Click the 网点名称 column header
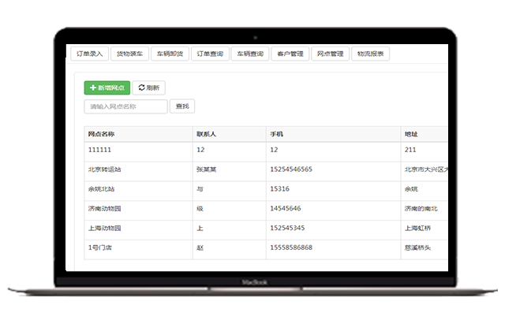Image resolution: width=505 pixels, height=335 pixels. [x=102, y=134]
